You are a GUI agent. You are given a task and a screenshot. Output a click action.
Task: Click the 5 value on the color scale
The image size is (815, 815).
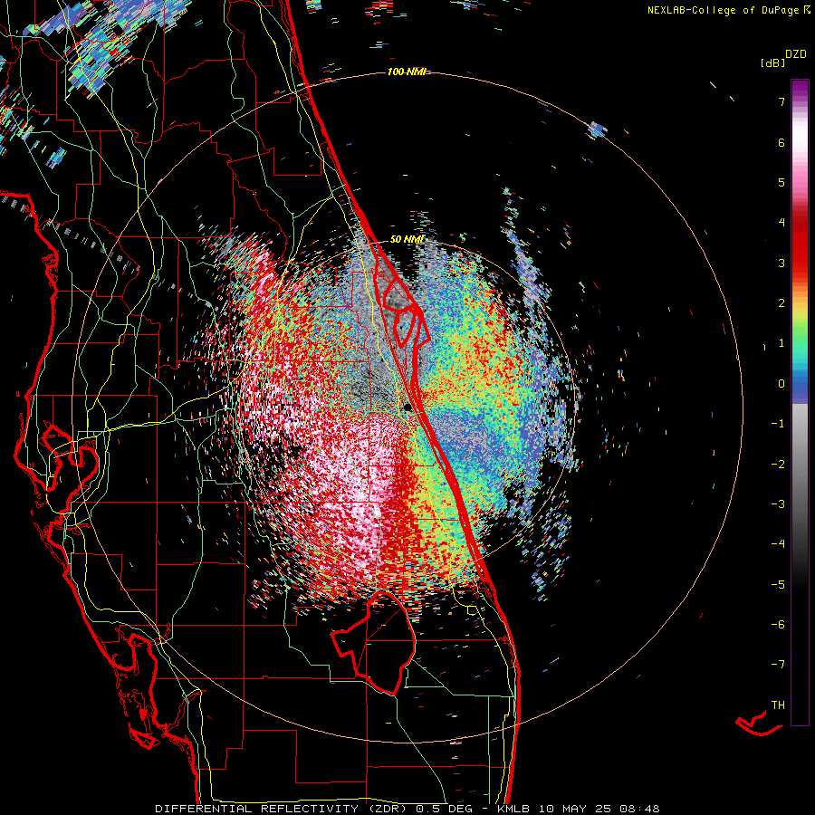point(781,182)
